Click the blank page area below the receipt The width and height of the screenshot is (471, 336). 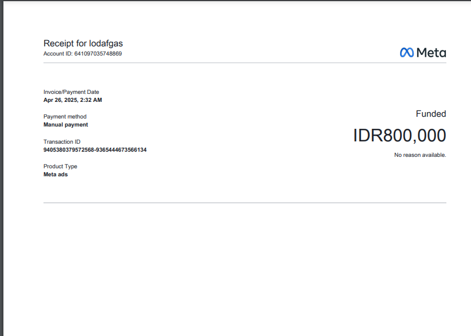coord(244,269)
